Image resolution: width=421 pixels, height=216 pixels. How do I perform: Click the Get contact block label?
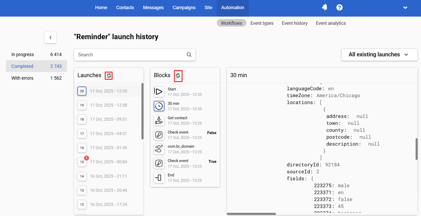pos(177,118)
